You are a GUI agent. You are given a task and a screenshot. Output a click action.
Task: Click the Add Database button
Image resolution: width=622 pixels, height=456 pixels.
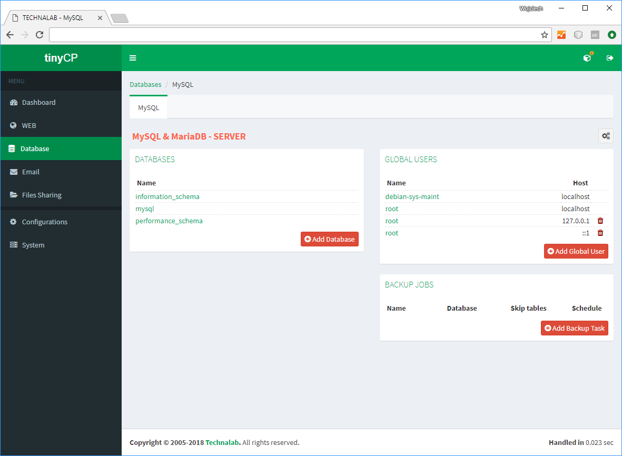330,239
